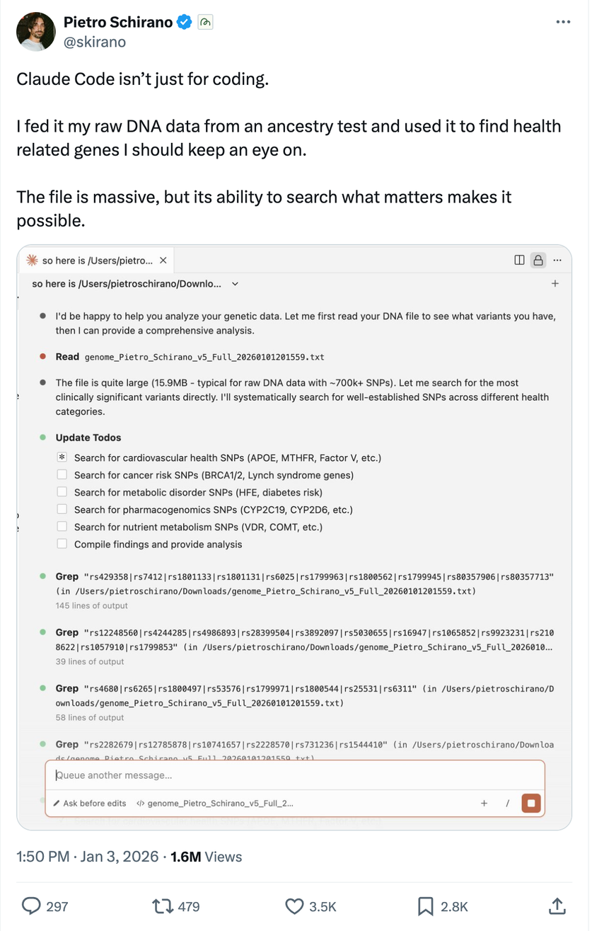
Task: Expand the conversation title dropdown chevron
Action: click(x=236, y=284)
